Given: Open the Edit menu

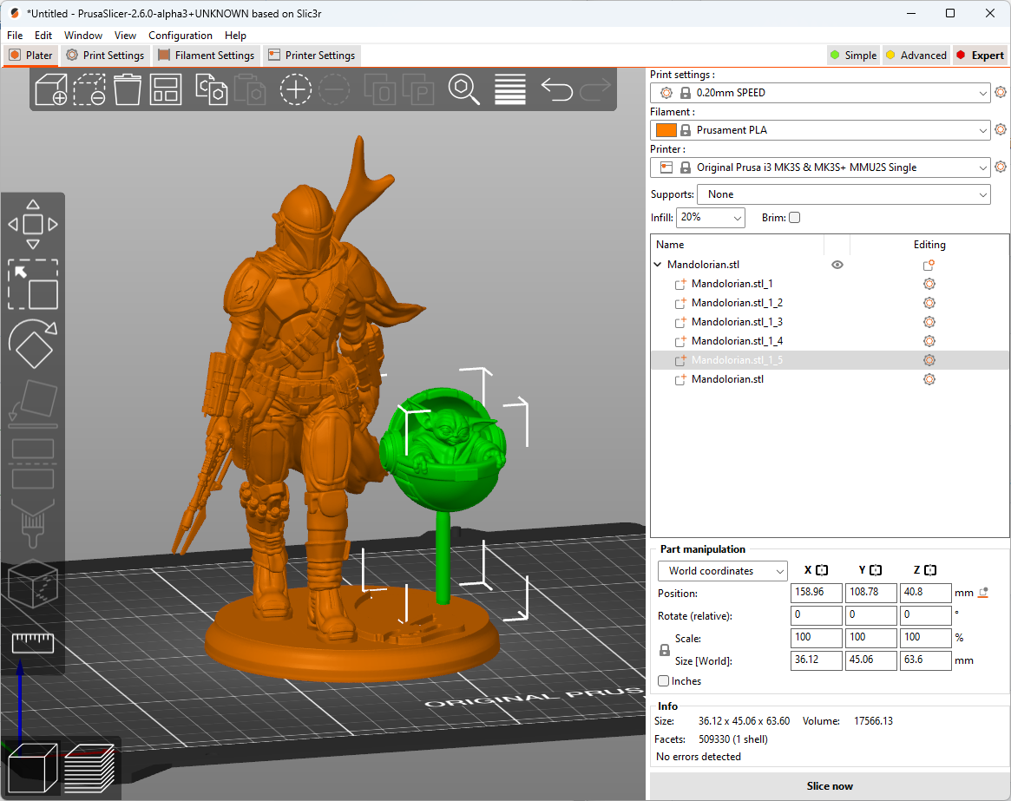Looking at the screenshot, I should click(x=43, y=36).
